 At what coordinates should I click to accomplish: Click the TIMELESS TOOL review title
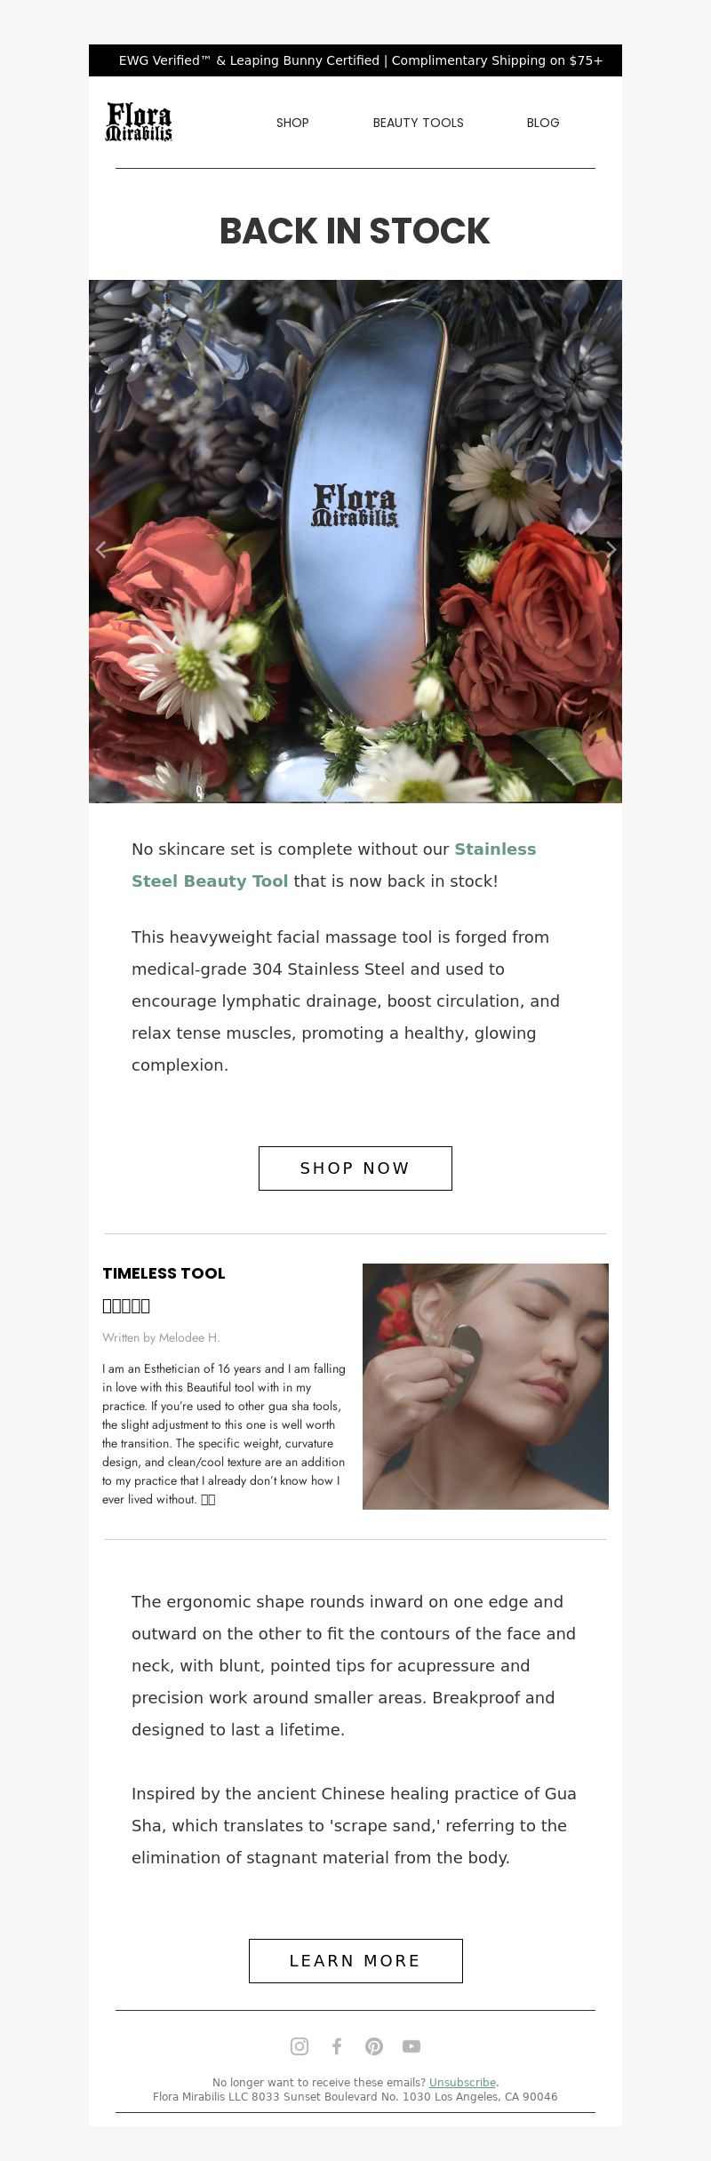coord(164,1273)
